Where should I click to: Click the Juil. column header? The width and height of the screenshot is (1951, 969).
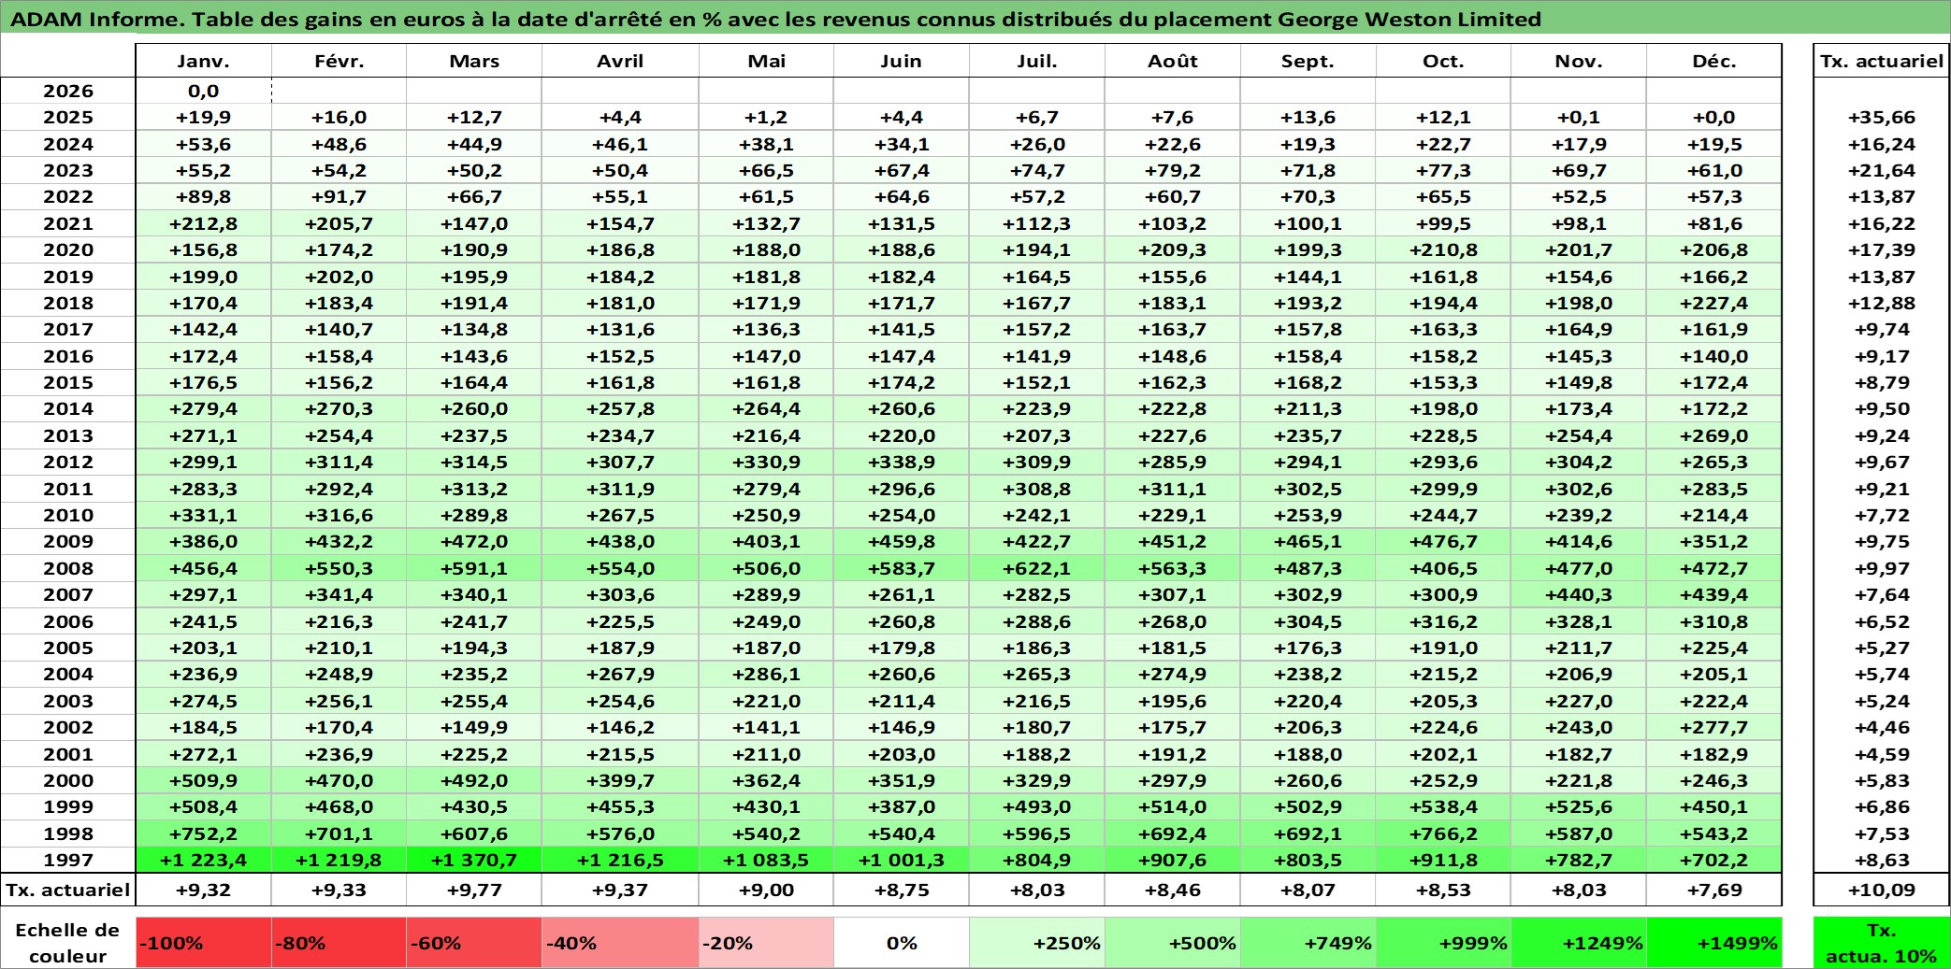pyautogui.click(x=1037, y=61)
